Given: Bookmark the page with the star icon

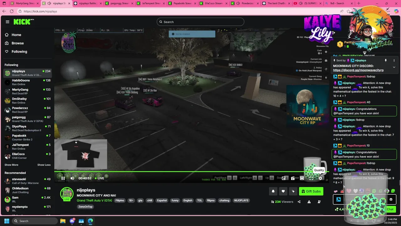Looking at the screenshot, I should (348, 11).
